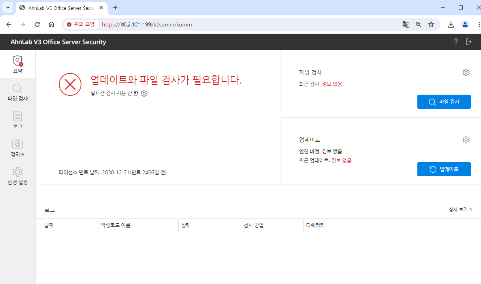Click the 검사 방법 column header

click(x=253, y=225)
